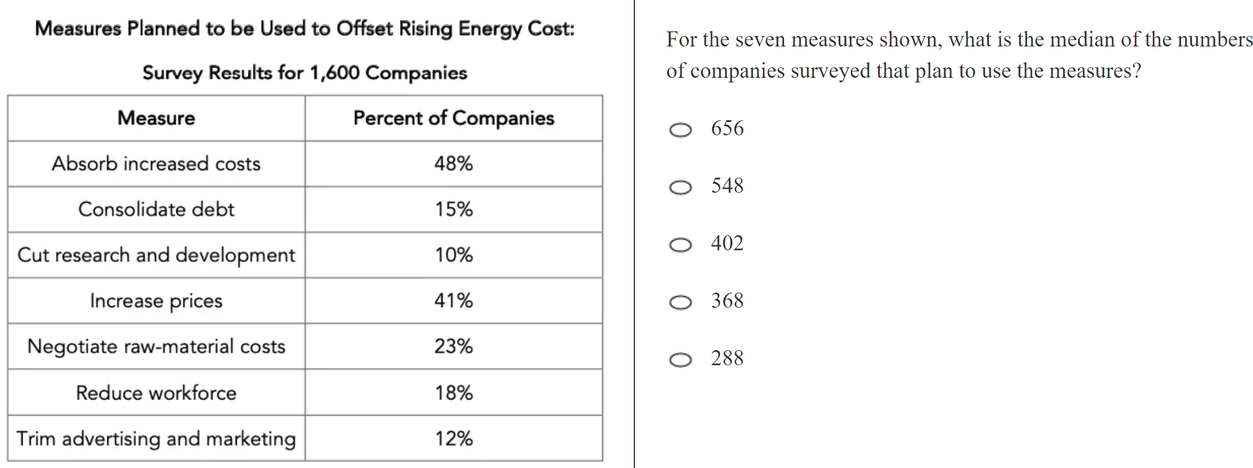
Task: Click the Negotiate raw-material costs cell
Action: click(x=156, y=346)
